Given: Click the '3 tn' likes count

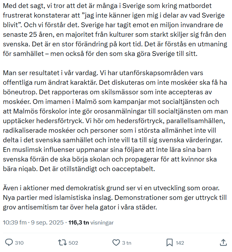Looking at the screenshot, I should click(127, 243).
